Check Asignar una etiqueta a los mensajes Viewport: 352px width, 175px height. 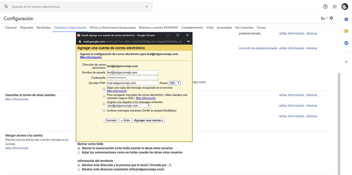pyautogui.click(x=104, y=104)
